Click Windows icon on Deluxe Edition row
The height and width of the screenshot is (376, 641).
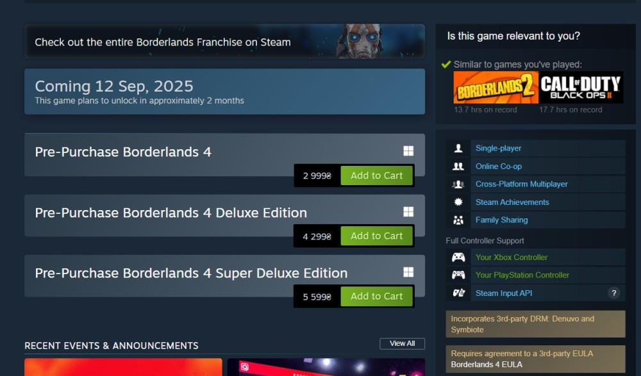(408, 212)
